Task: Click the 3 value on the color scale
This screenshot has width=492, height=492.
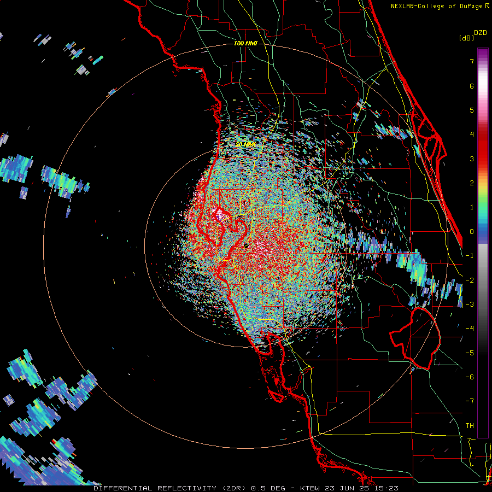Action: [x=472, y=159]
